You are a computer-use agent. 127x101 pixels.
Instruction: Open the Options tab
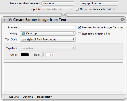(28, 97)
